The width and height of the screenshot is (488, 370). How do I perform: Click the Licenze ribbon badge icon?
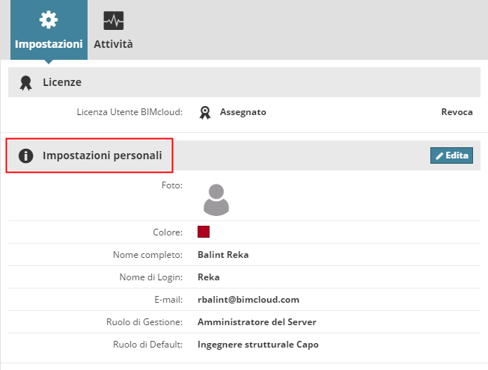click(x=27, y=82)
